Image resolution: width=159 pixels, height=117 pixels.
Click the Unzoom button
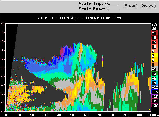(130, 6)
